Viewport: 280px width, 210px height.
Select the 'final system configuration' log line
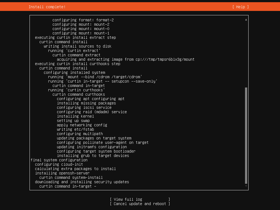(x=59, y=160)
